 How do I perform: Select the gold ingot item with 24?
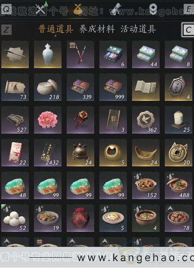pyautogui.click(x=146, y=153)
